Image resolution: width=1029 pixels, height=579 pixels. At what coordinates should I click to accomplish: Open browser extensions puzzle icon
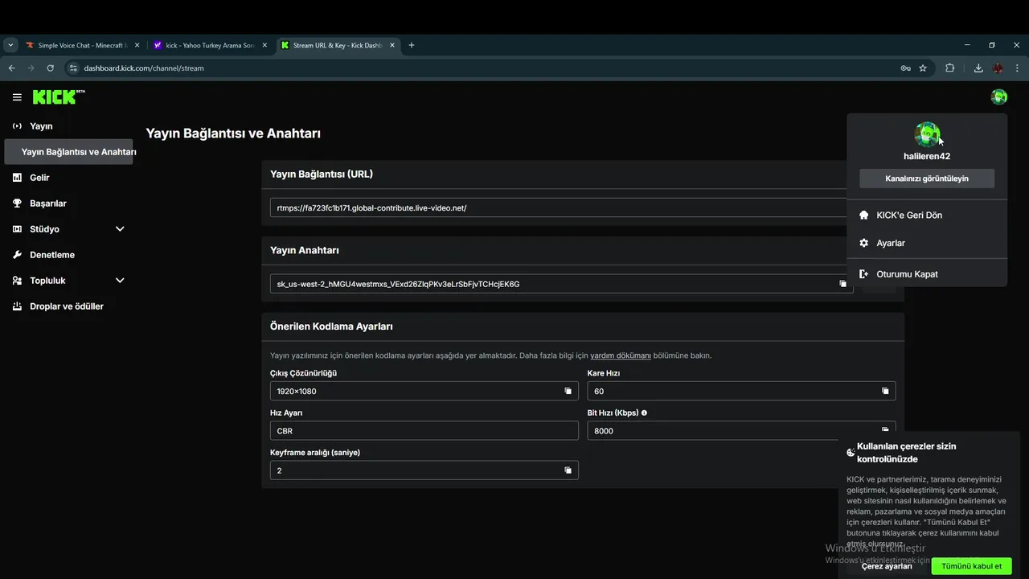(x=949, y=68)
